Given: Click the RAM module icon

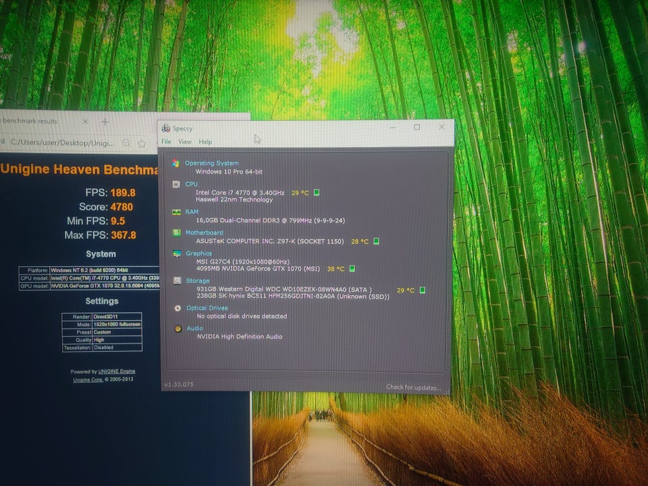Looking at the screenshot, I should 177,211.
